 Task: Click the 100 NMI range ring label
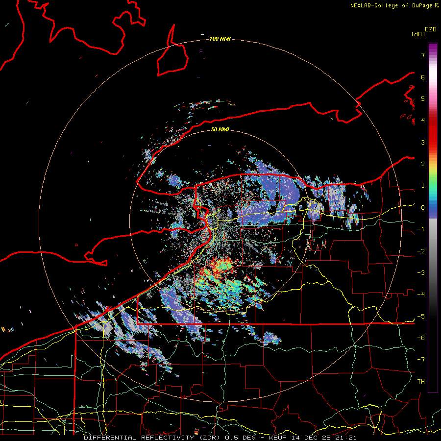point(220,39)
